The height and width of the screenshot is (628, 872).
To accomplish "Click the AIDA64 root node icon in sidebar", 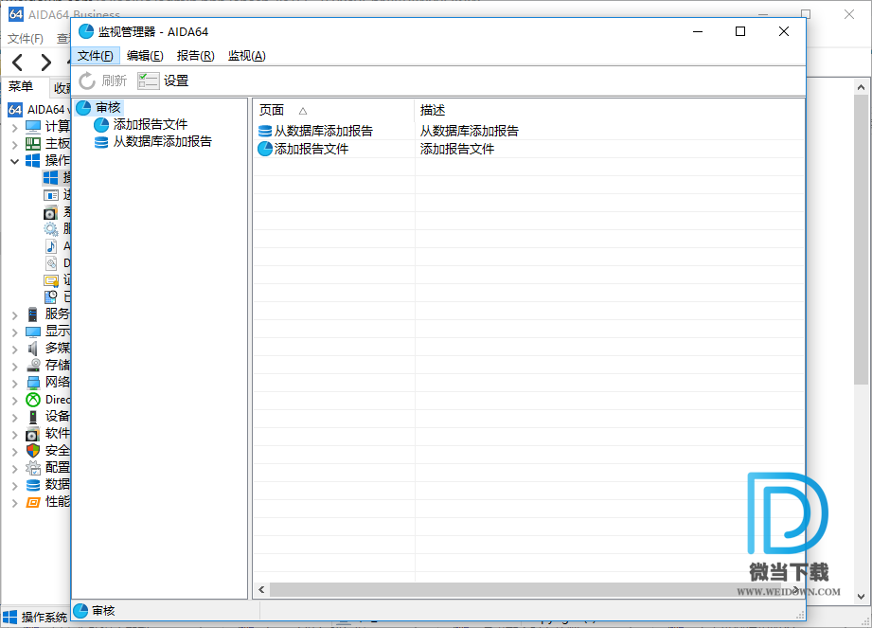I will (15, 110).
